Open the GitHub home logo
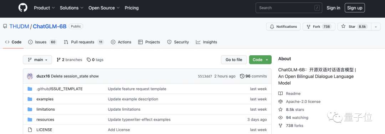The width and height of the screenshot is (385, 134). (x=23, y=8)
